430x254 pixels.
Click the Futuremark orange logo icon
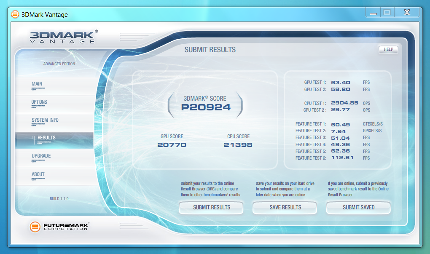(35, 227)
